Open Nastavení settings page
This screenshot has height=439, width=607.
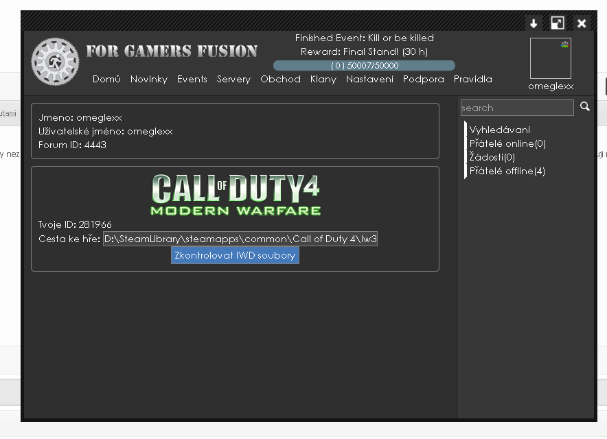(369, 79)
